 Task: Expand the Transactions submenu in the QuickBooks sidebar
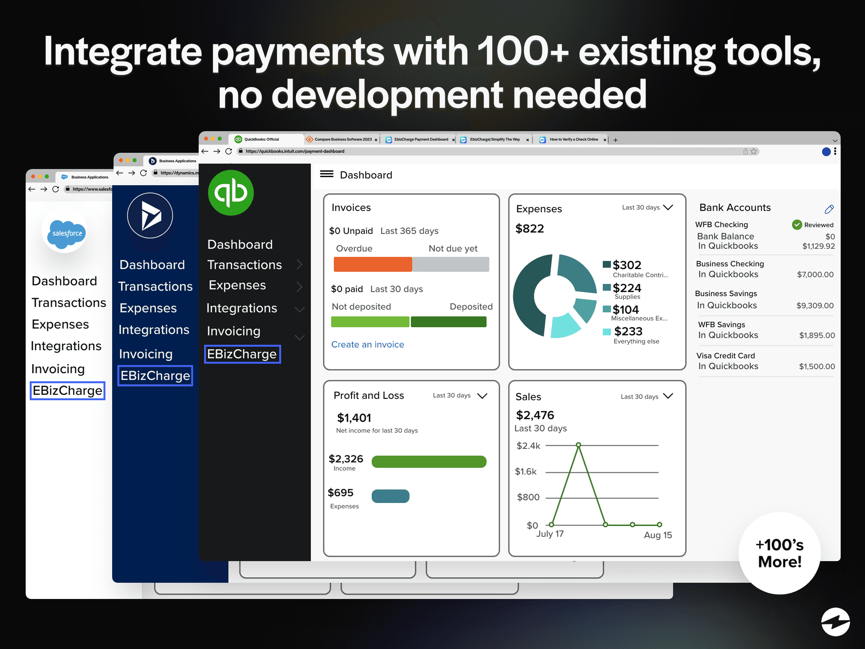(300, 265)
